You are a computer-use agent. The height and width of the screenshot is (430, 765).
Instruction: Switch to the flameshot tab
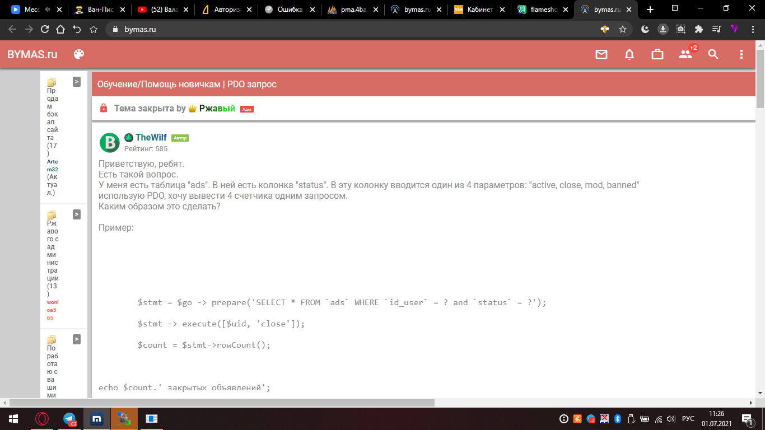pos(543,10)
